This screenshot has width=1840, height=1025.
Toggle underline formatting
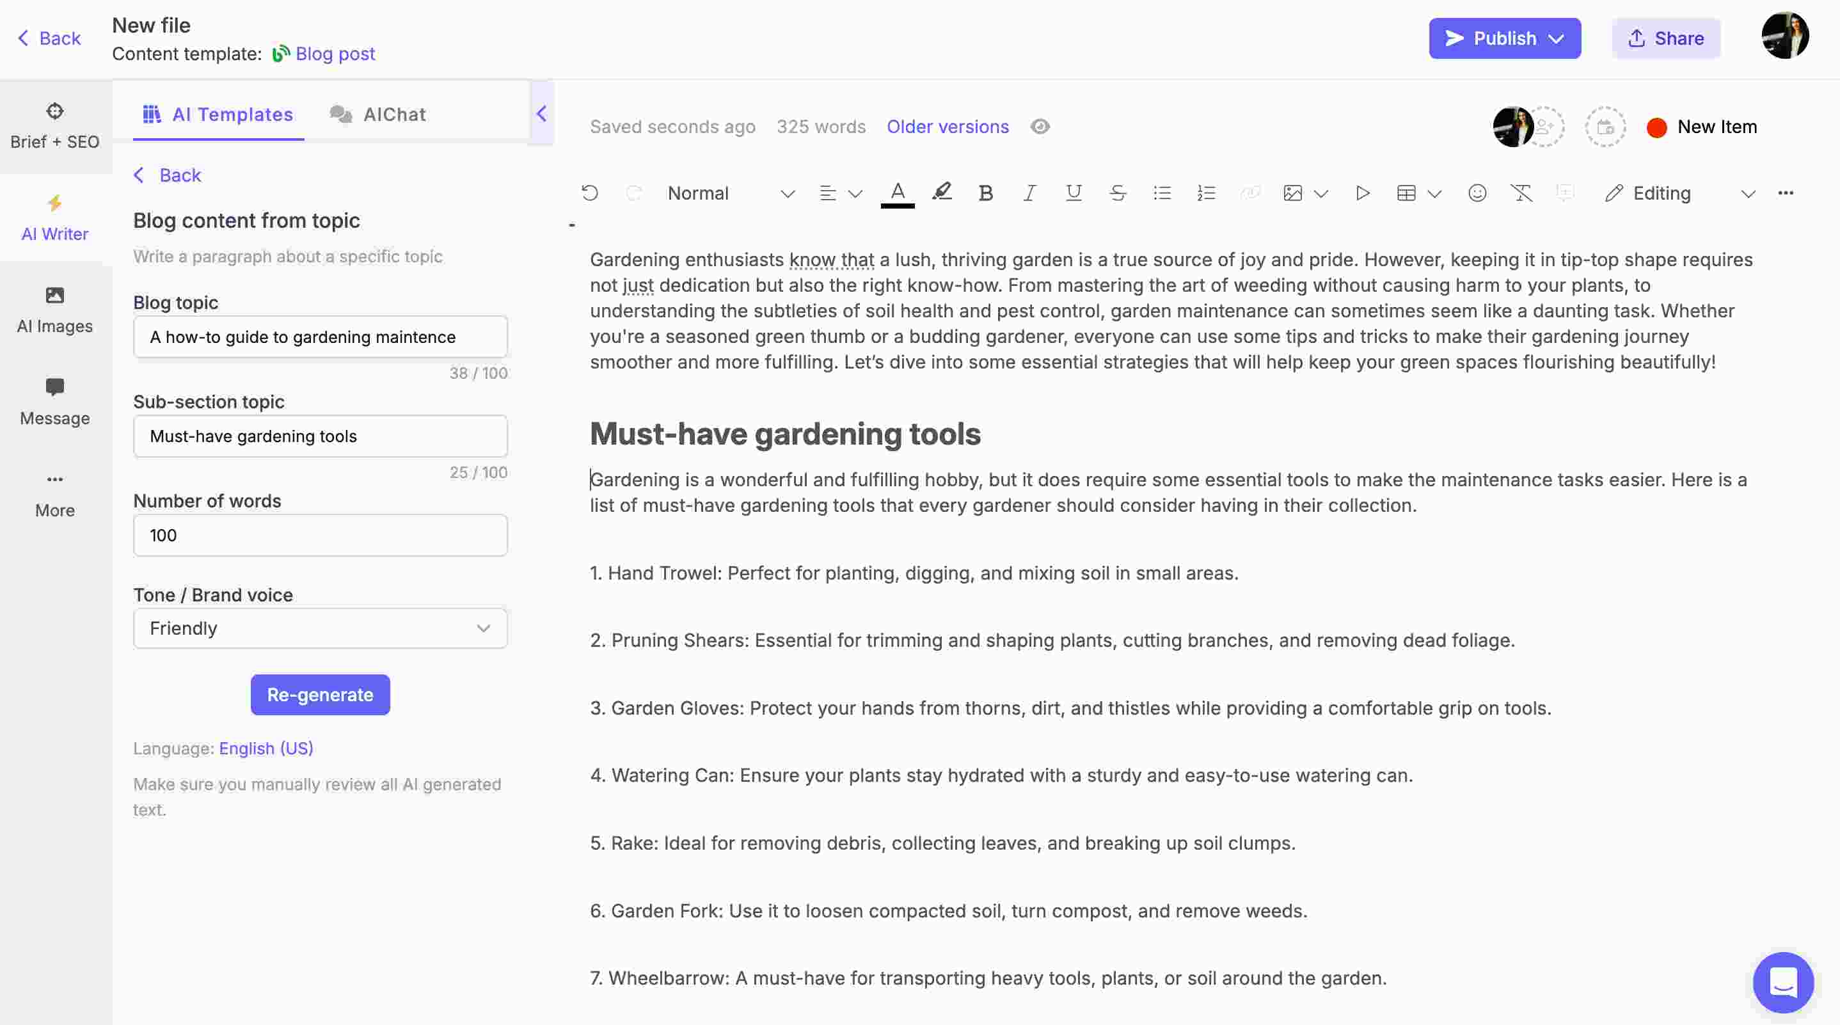1074,193
